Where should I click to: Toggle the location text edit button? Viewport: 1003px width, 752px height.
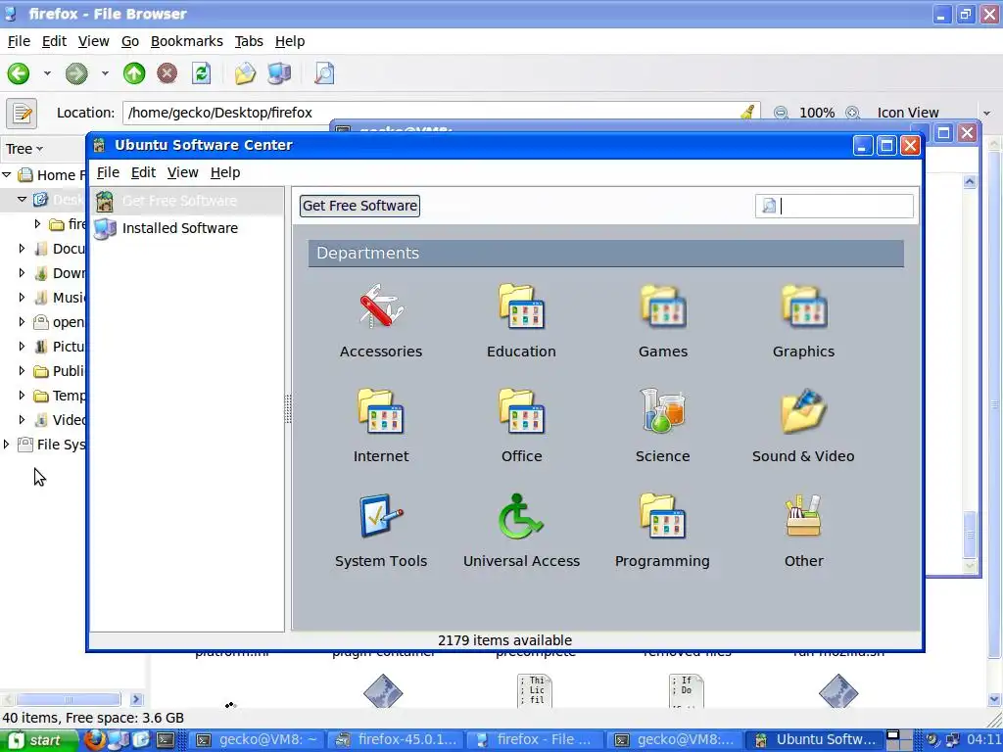pos(22,114)
